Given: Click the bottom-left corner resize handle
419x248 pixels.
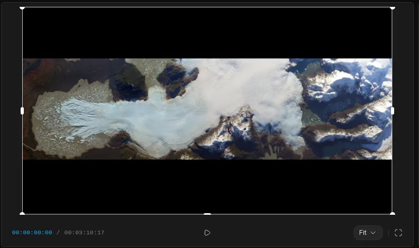Looking at the screenshot, I should [22, 213].
